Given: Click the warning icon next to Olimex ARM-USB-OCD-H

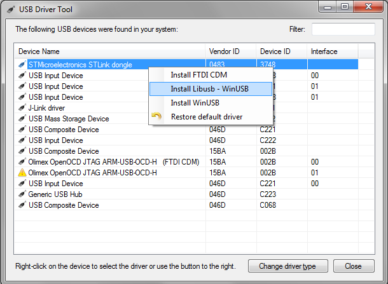Looking at the screenshot, I should pyautogui.click(x=22, y=172).
